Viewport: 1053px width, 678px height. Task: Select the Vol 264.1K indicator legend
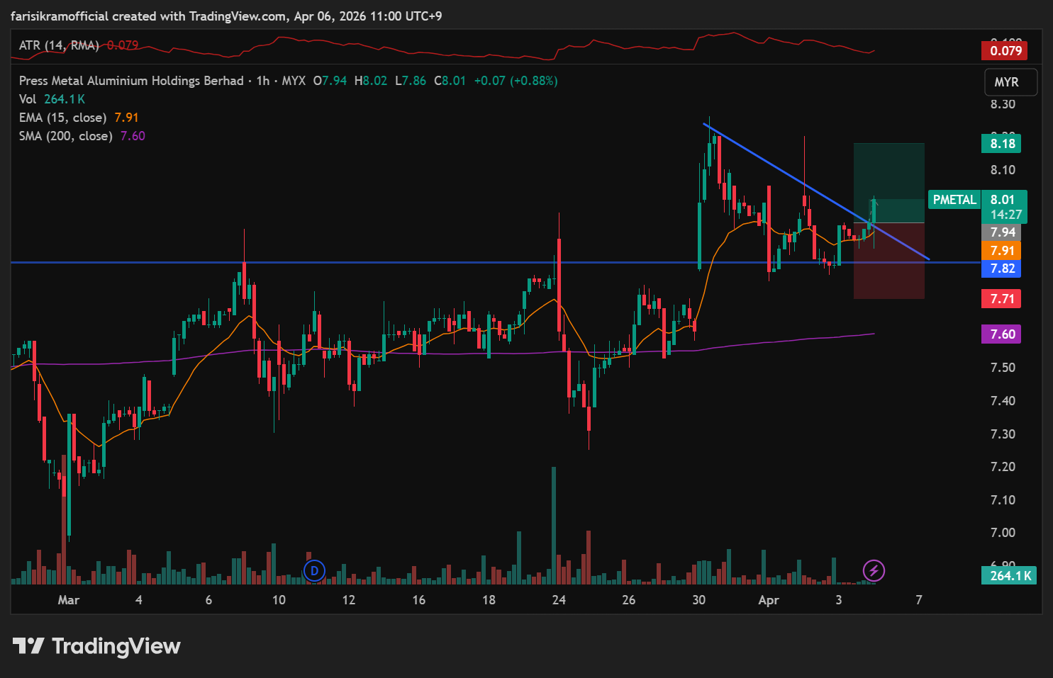pyautogui.click(x=52, y=99)
